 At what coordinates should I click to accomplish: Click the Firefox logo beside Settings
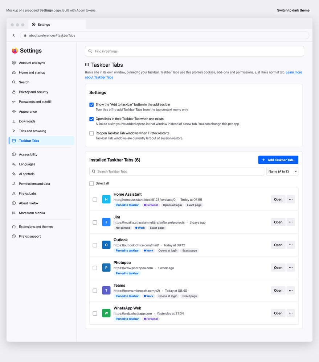(15, 51)
